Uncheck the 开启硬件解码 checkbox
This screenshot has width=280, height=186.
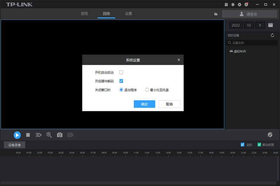point(121,81)
